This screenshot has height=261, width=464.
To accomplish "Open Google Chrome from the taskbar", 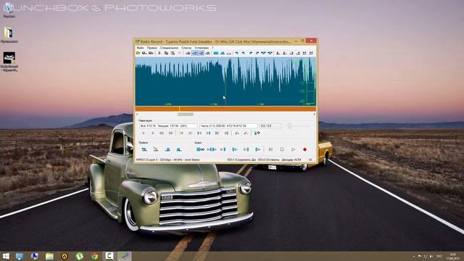I will pyautogui.click(x=94, y=256).
